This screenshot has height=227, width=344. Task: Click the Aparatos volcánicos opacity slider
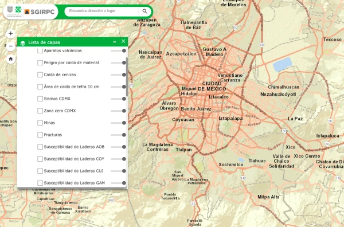(x=118, y=50)
